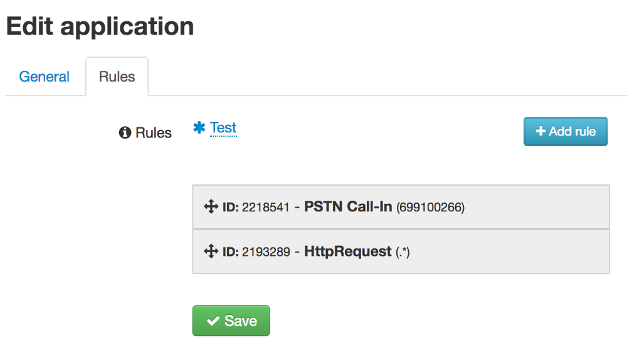Click the blue asterisk icon before Test
The height and width of the screenshot is (357, 627).
tap(199, 128)
